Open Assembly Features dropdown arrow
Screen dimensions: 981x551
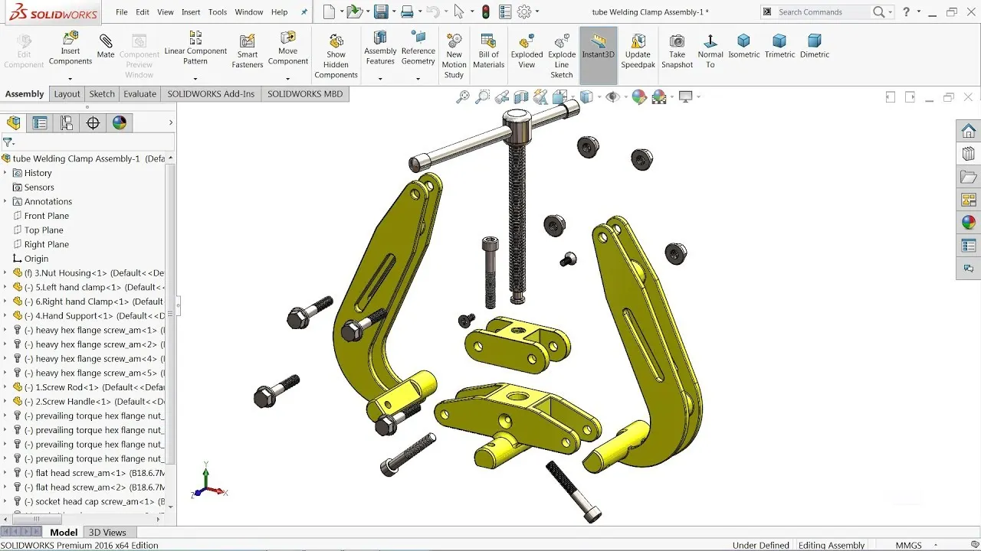pos(380,79)
